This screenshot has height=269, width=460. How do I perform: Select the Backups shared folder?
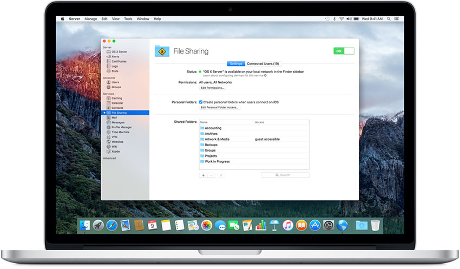(x=254, y=145)
